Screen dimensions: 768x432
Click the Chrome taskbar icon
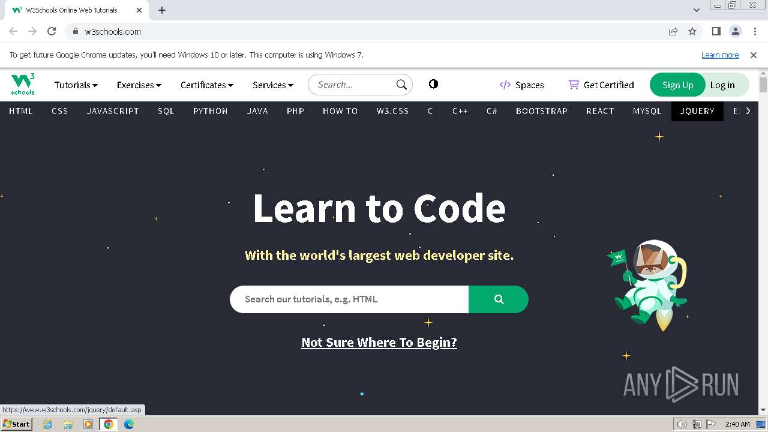[x=109, y=424]
